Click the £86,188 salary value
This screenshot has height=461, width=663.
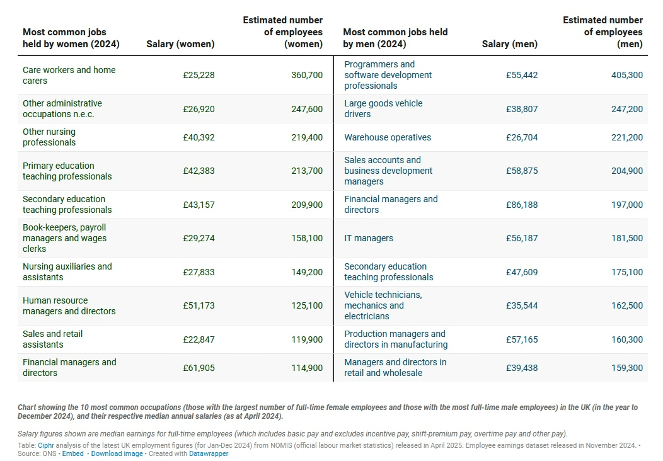[522, 204]
